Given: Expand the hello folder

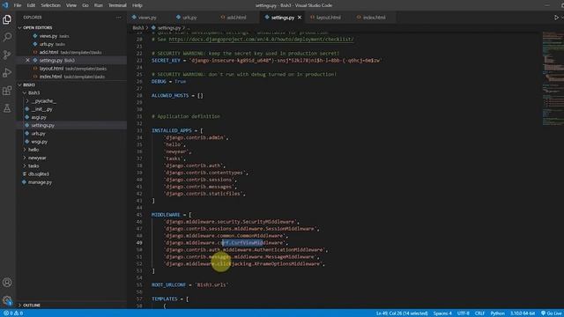Looking at the screenshot, I should [33, 150].
